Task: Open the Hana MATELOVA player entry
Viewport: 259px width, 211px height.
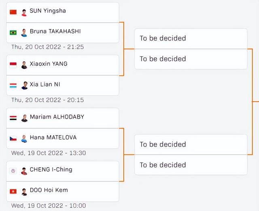Action: (x=63, y=139)
